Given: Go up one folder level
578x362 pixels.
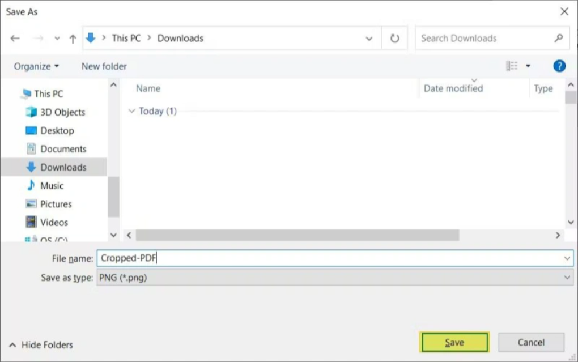Looking at the screenshot, I should (73, 38).
